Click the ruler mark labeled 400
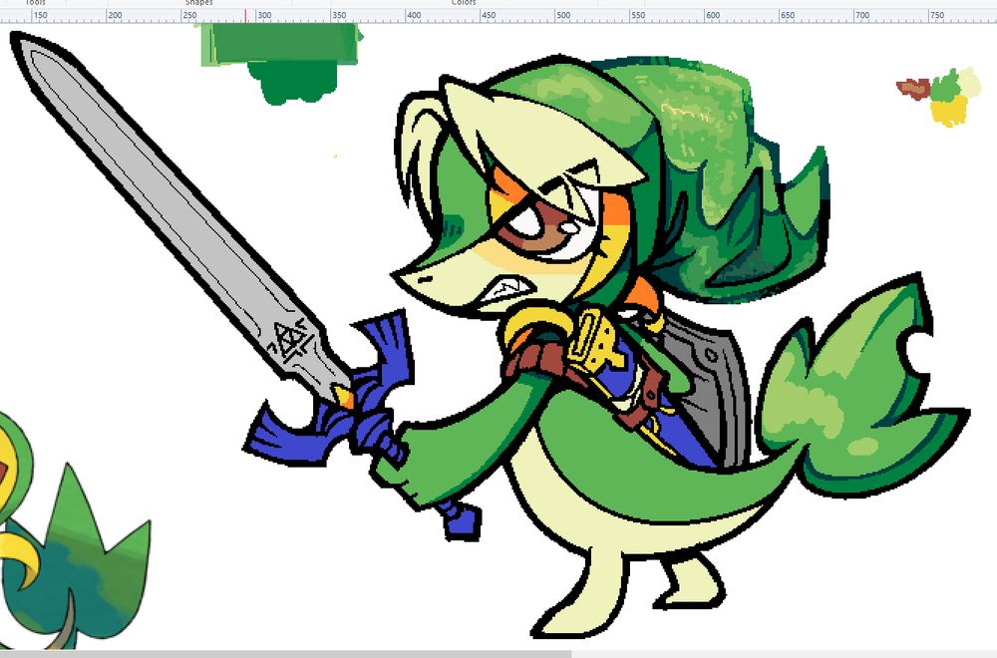This screenshot has width=997, height=658. point(414,15)
